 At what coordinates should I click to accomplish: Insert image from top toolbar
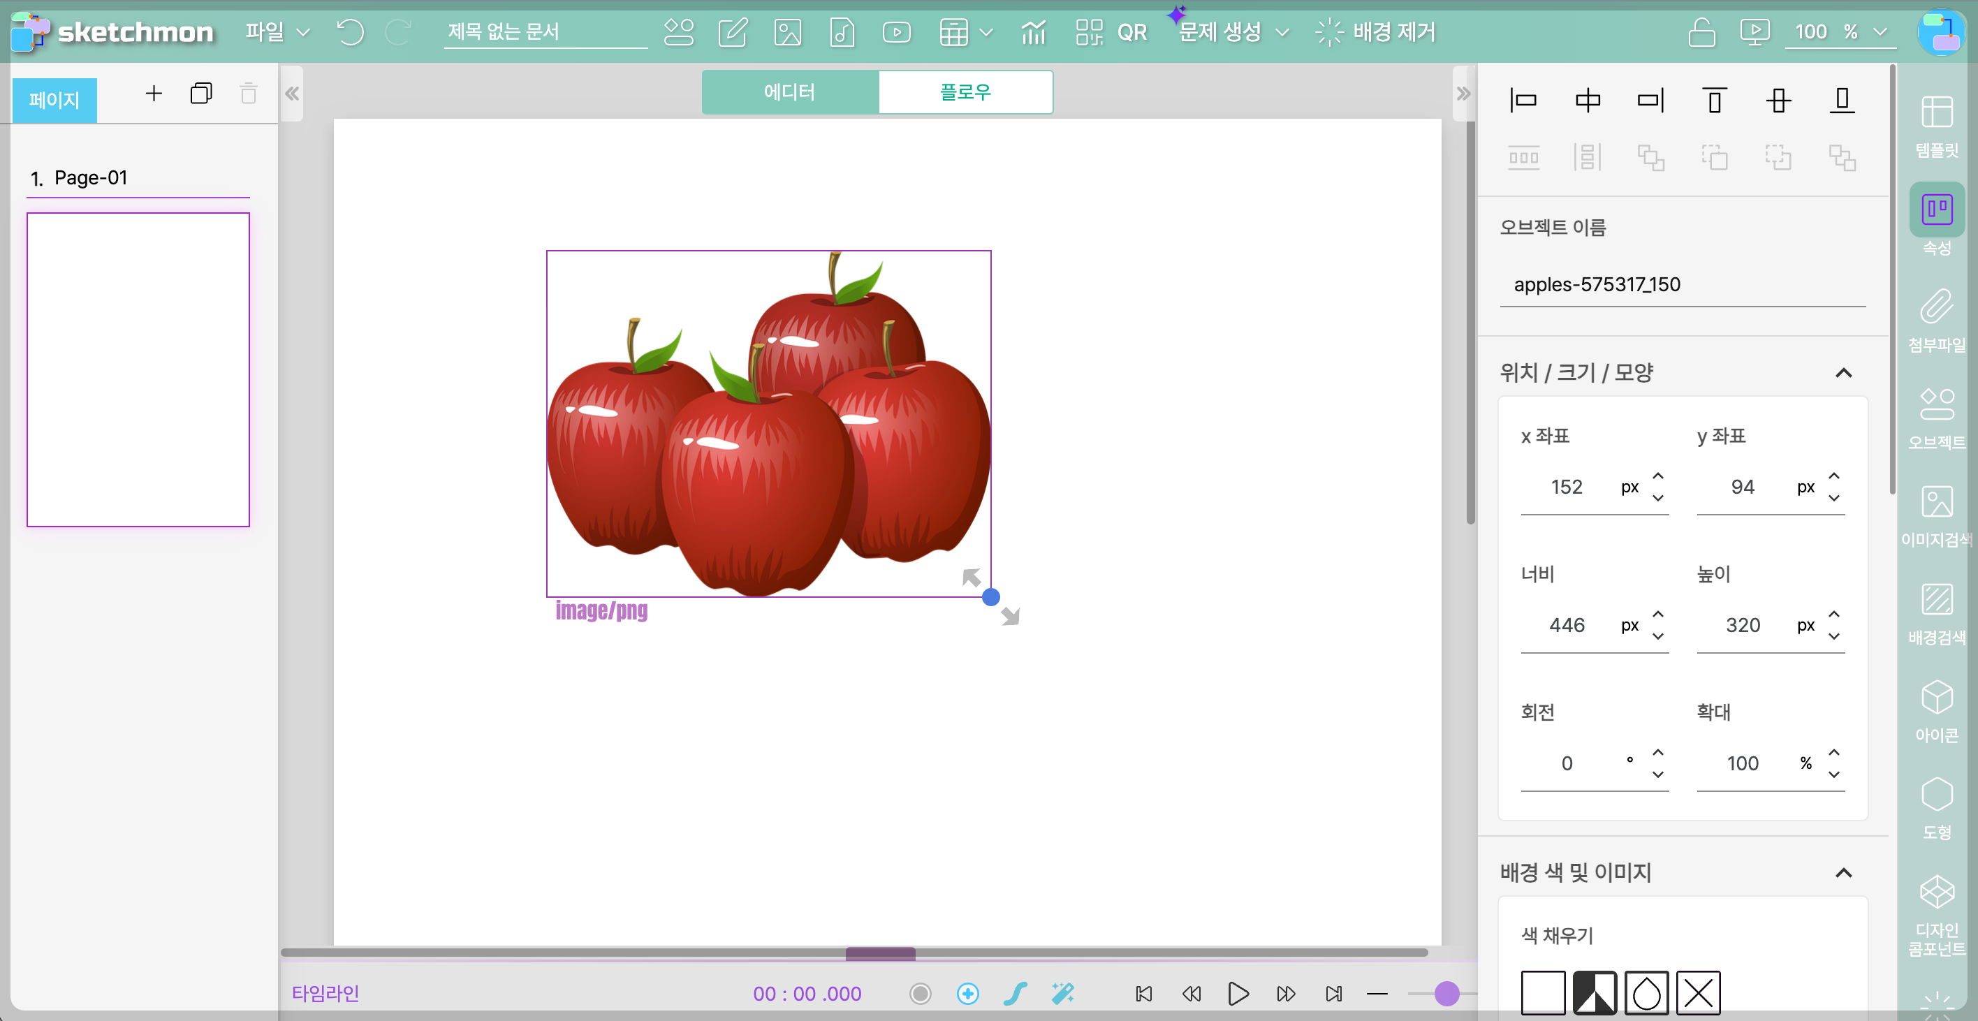pyautogui.click(x=787, y=32)
